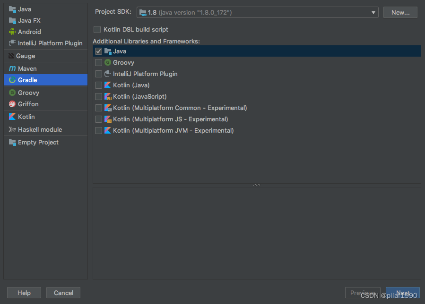Viewport: 425px width, 304px height.
Task: Click 'IntelliJ Platform Plugin' label in sidebar
Action: point(50,43)
